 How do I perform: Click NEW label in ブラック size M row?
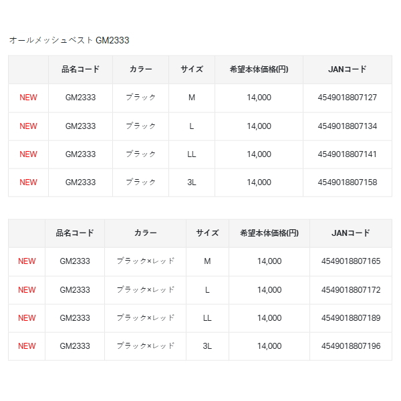(x=29, y=98)
